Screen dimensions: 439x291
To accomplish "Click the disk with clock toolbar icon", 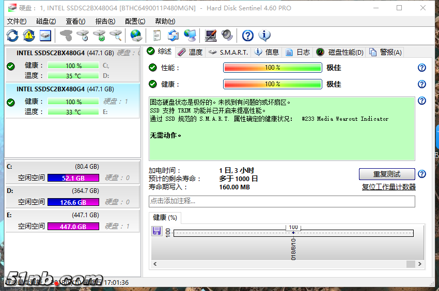I will coord(83,35).
